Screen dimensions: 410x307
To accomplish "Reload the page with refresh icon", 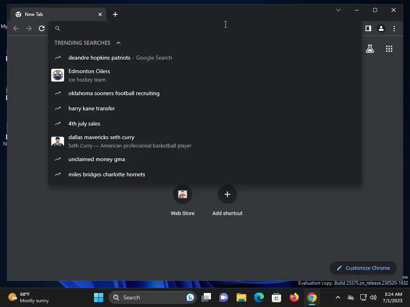I will (42, 28).
